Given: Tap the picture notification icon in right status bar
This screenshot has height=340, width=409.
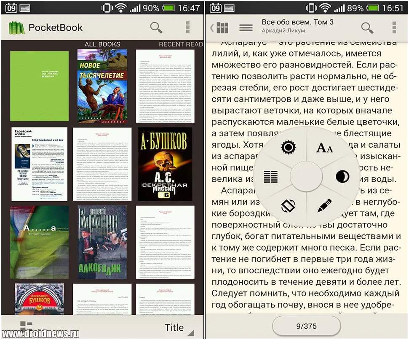Looking at the screenshot, I should (x=229, y=8).
